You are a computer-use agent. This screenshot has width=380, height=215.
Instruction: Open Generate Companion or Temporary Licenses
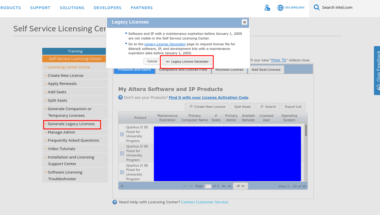tap(70, 112)
